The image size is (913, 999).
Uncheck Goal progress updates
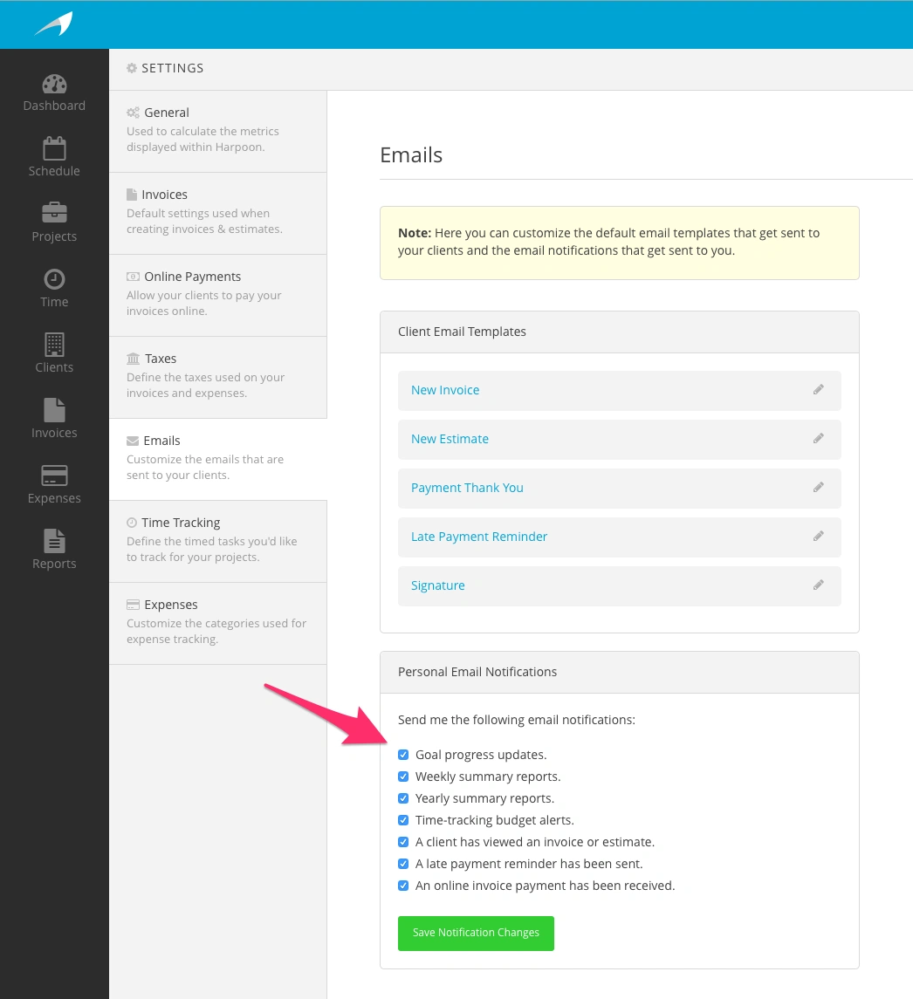pos(403,754)
